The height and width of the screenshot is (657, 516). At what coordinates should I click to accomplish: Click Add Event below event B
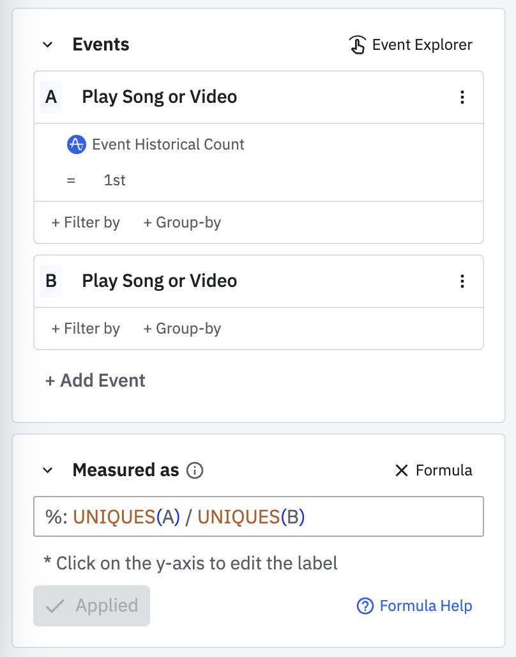point(95,381)
